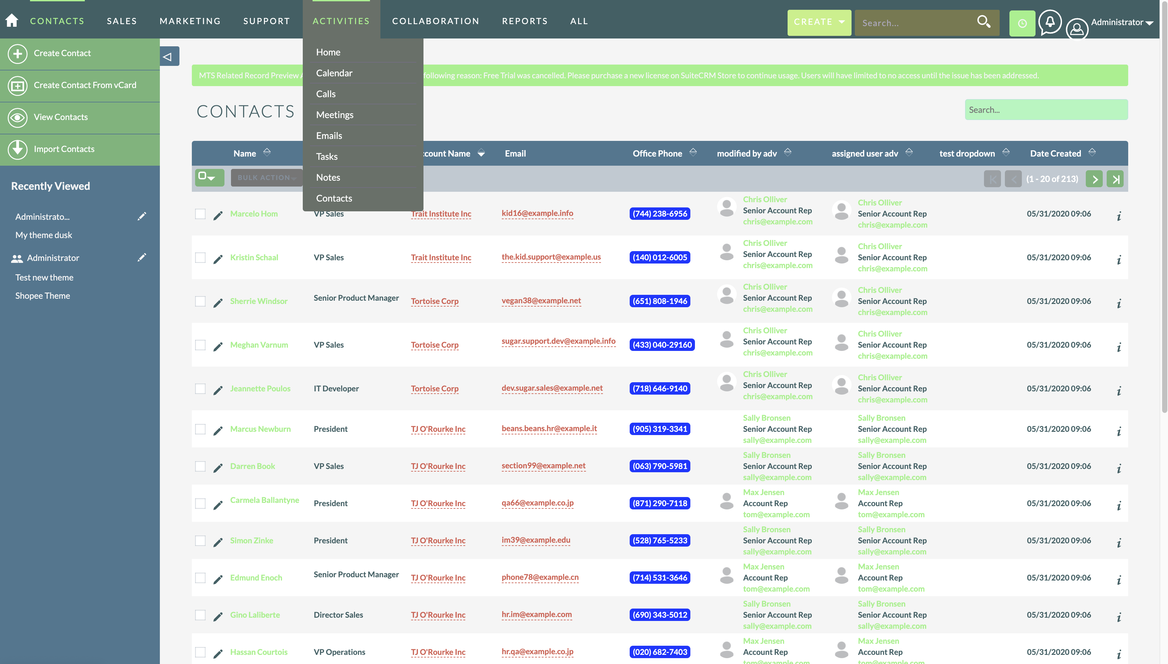This screenshot has height=664, width=1168.
Task: Click the search magnifier icon in toolbar
Action: (x=983, y=22)
